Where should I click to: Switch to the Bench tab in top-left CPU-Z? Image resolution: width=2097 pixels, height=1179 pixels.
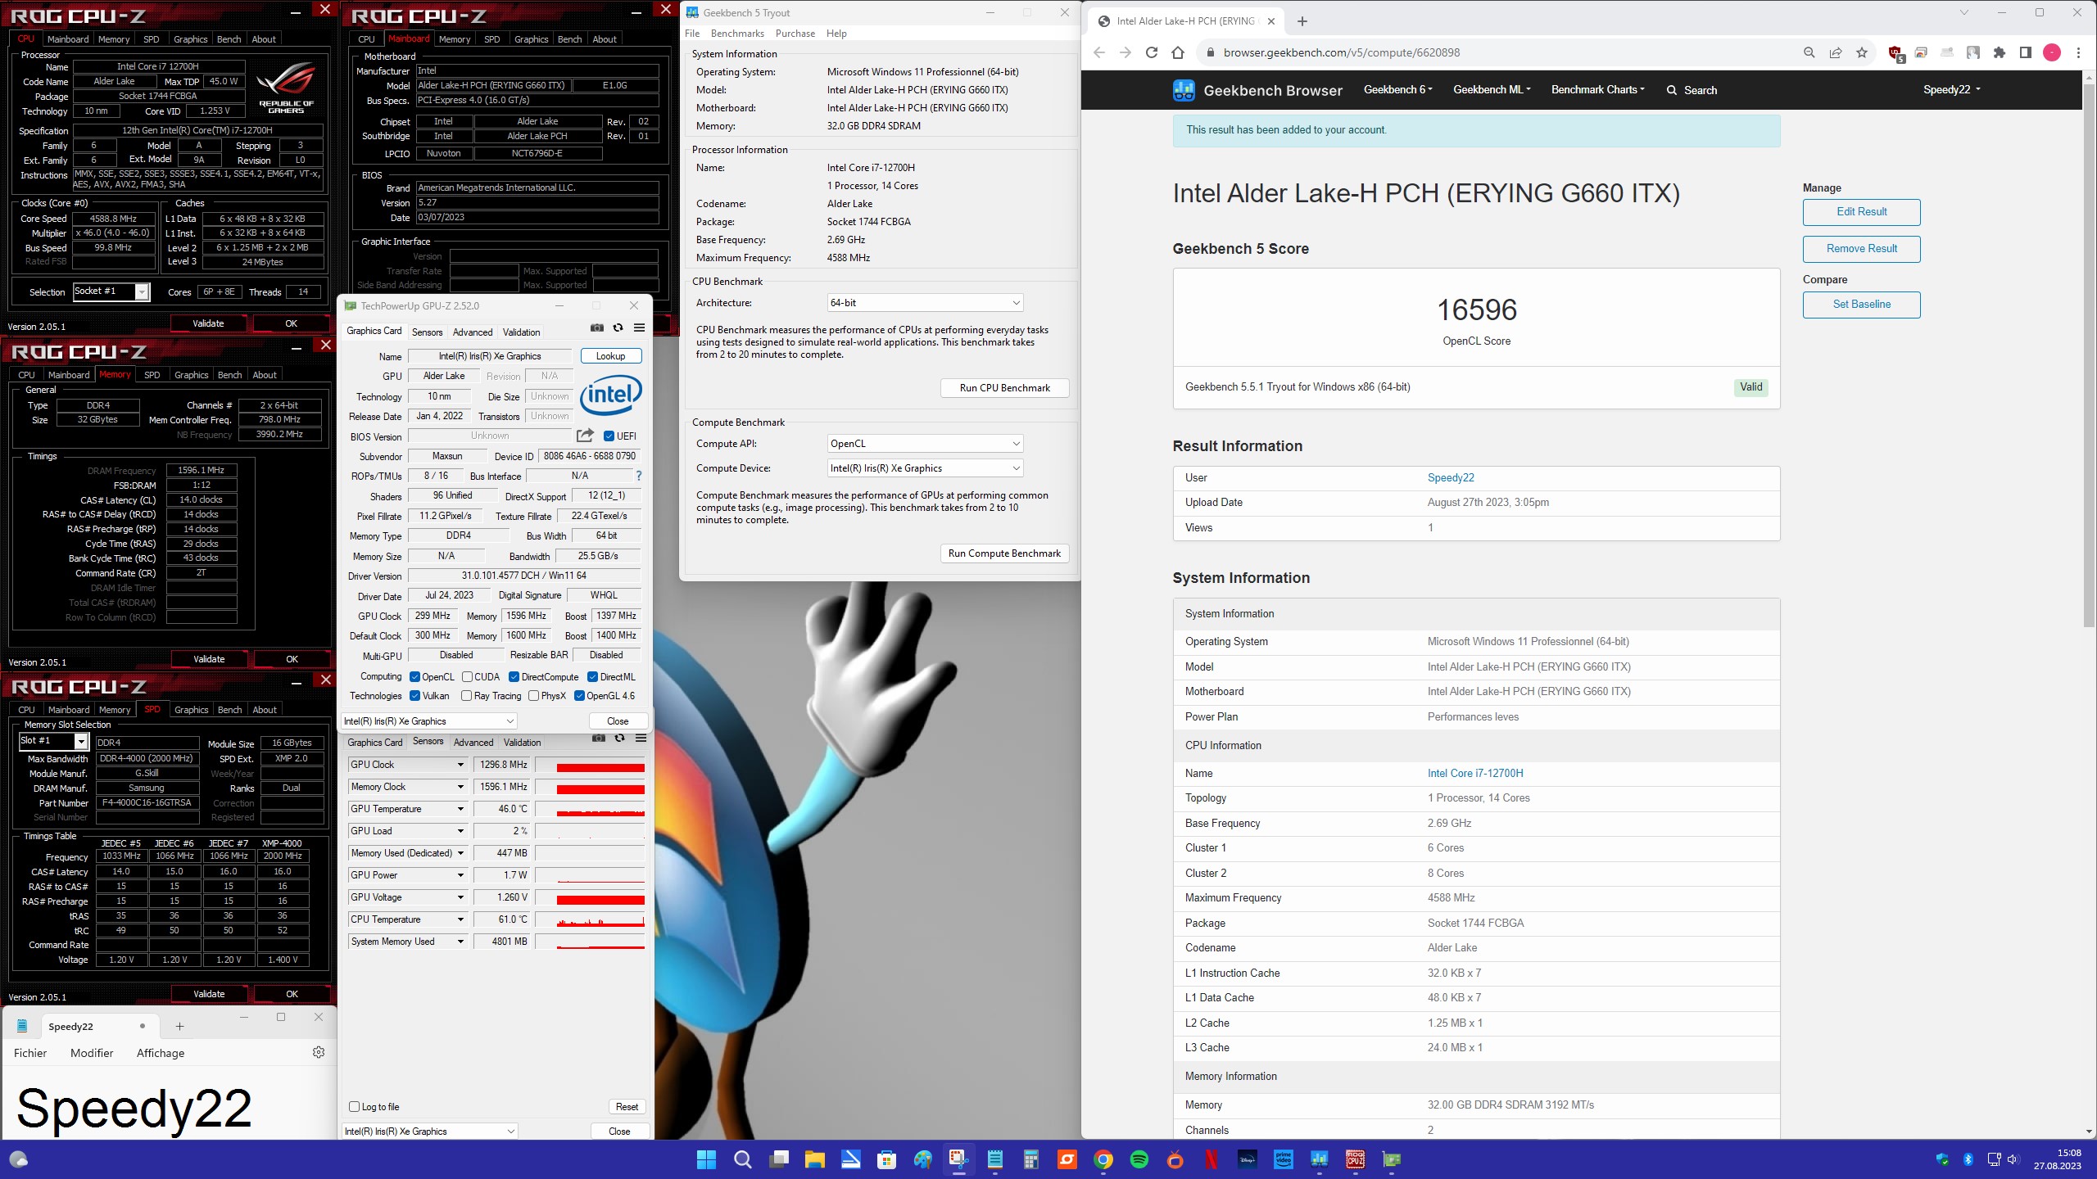229,39
